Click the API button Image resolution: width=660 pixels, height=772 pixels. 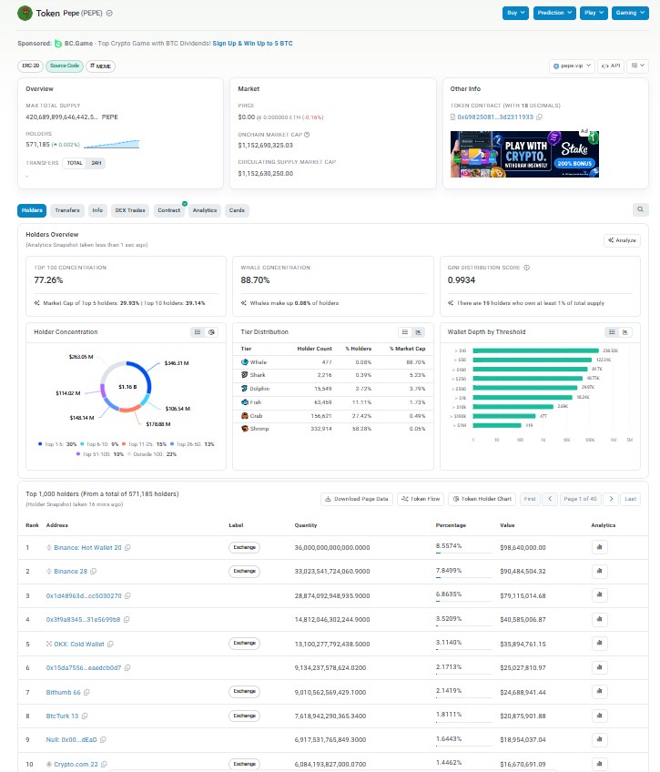point(611,66)
